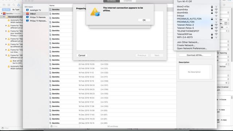
Task: Expand the Frame for "Nav warning row
Action: point(6,39)
